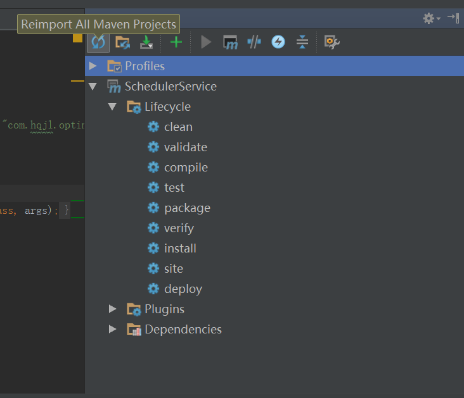This screenshot has width=464, height=398.
Task: Collapse the Lifecycle folder arrow
Action: point(112,107)
